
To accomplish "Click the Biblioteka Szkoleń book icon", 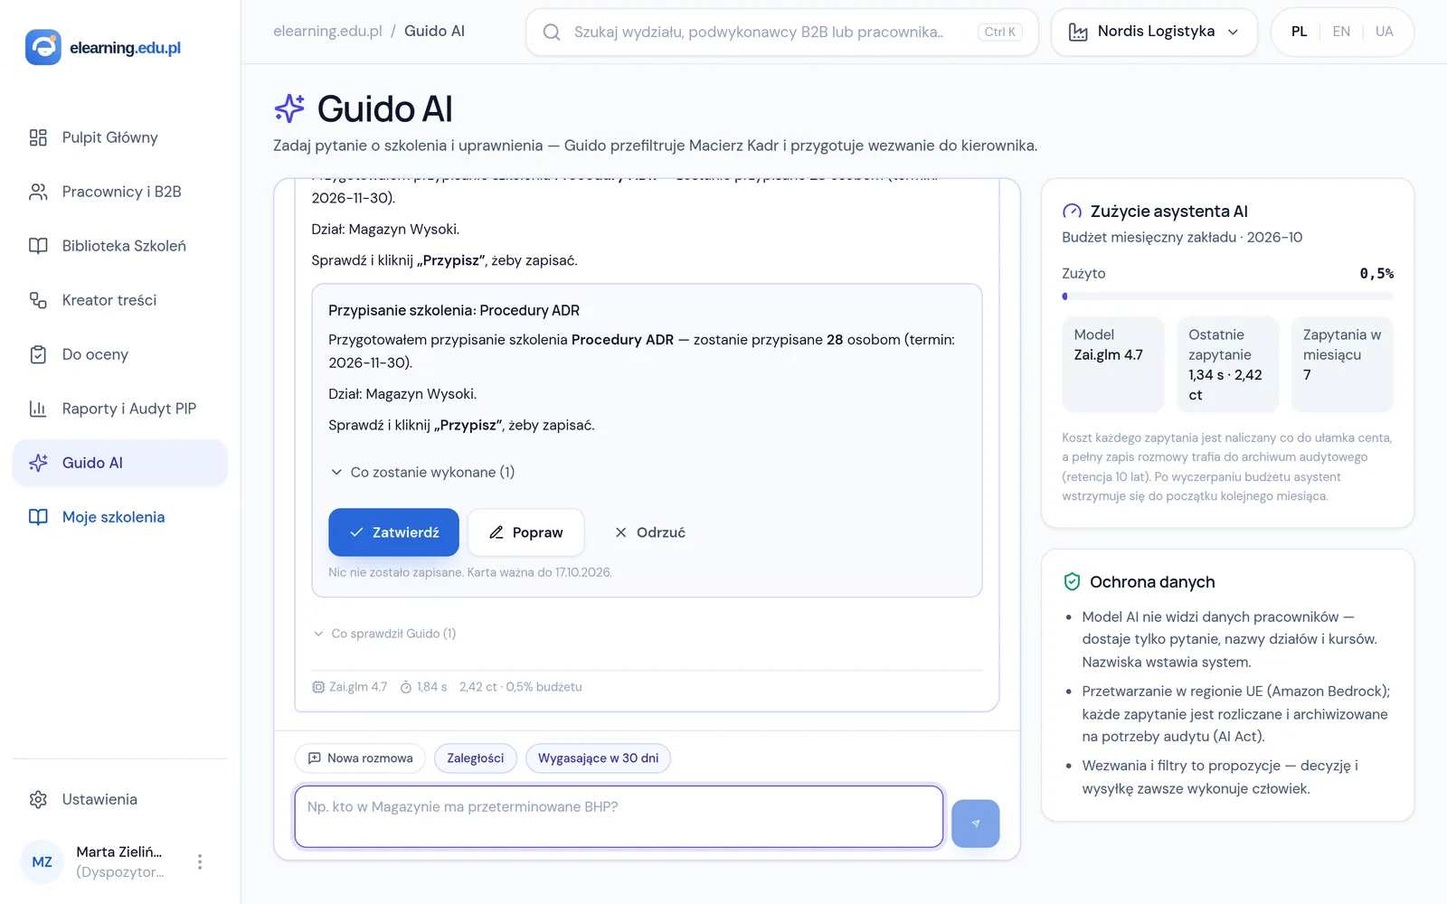I will pyautogui.click(x=38, y=246).
